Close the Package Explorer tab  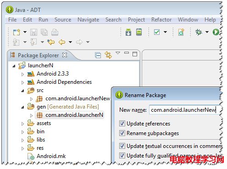[x=65, y=55]
